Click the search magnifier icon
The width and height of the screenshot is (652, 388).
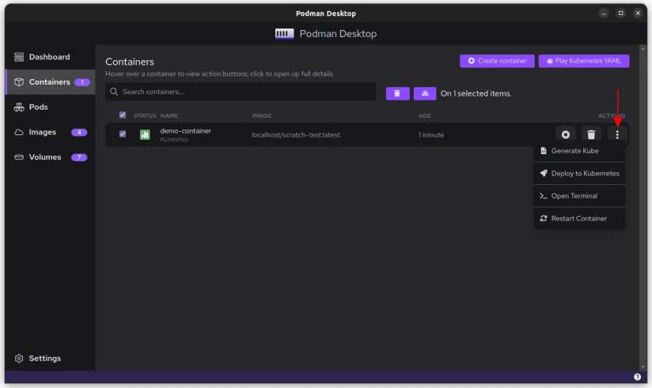113,92
